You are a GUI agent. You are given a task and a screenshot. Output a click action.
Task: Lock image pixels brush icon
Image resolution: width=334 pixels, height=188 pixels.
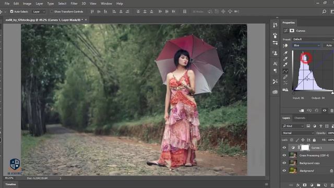coord(297,140)
